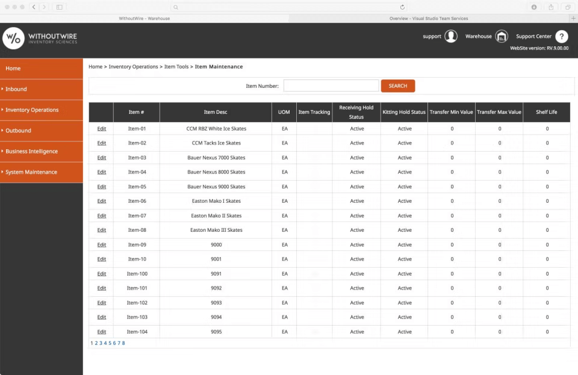Screen dimensions: 578x375
Task: Open the browser sidebar icon
Action: (58, 7)
